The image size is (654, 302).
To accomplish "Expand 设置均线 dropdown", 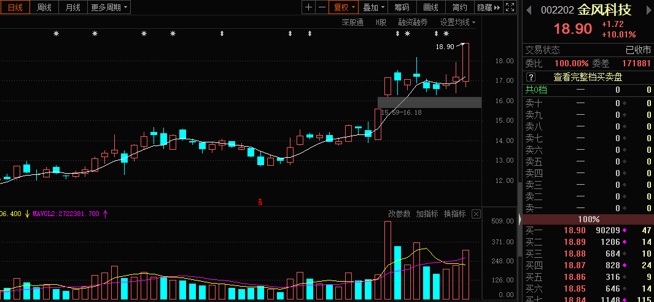I will point(458,22).
